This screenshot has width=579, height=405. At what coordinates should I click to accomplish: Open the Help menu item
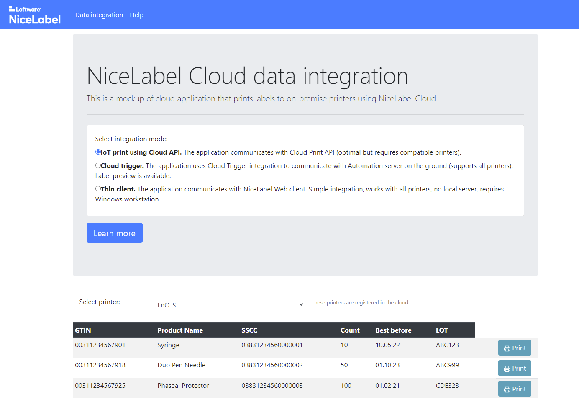click(136, 15)
